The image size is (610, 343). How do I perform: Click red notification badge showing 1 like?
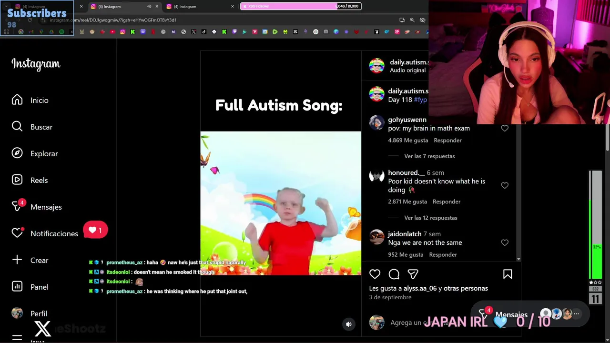pyautogui.click(x=95, y=230)
